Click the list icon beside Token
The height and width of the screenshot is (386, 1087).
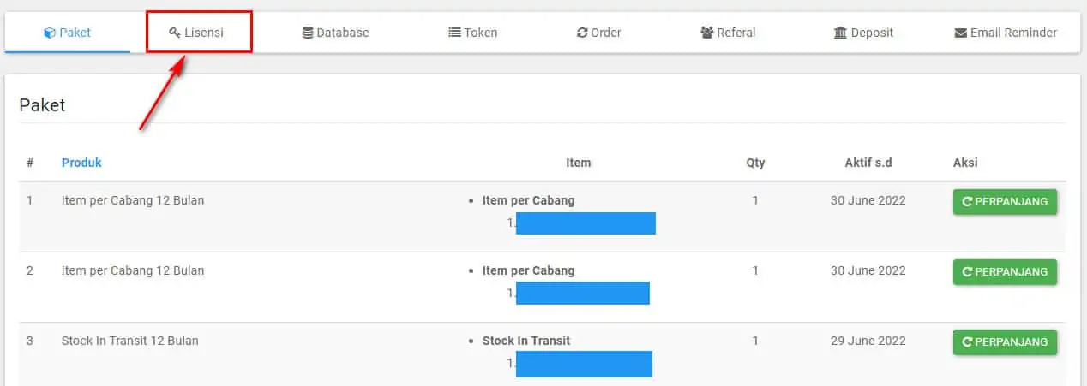454,33
